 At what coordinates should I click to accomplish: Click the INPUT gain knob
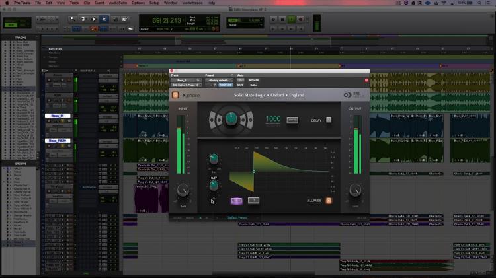[183, 190]
